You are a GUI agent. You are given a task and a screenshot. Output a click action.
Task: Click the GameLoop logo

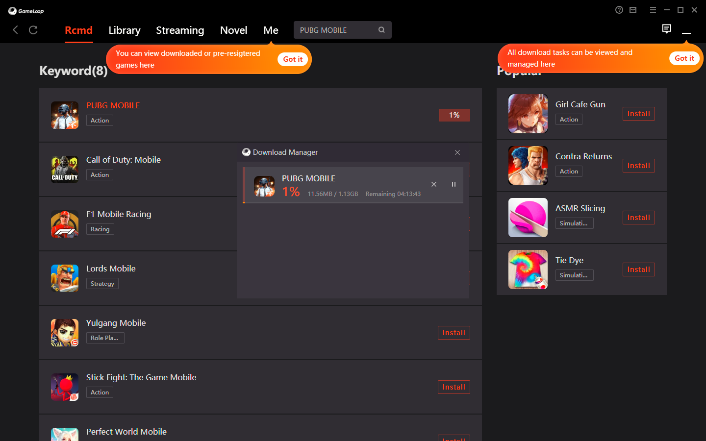click(x=26, y=11)
